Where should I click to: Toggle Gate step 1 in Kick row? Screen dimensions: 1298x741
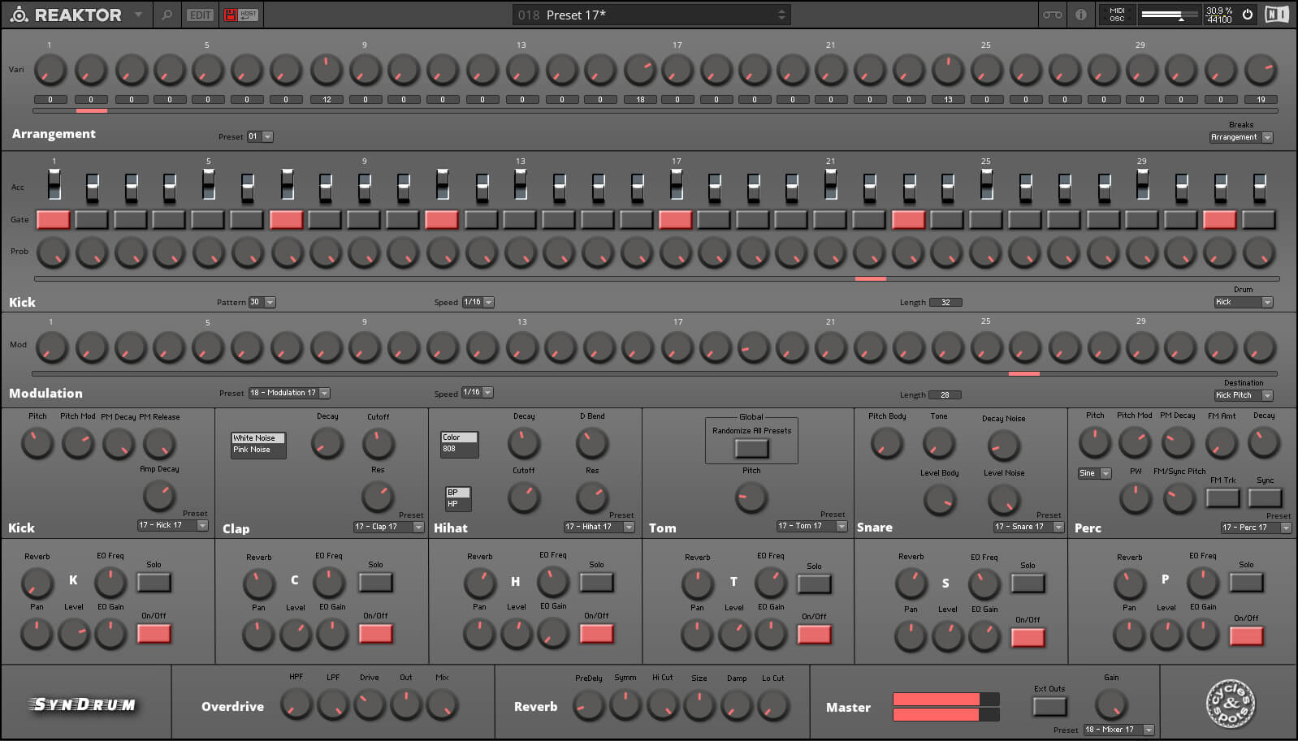[53, 219]
